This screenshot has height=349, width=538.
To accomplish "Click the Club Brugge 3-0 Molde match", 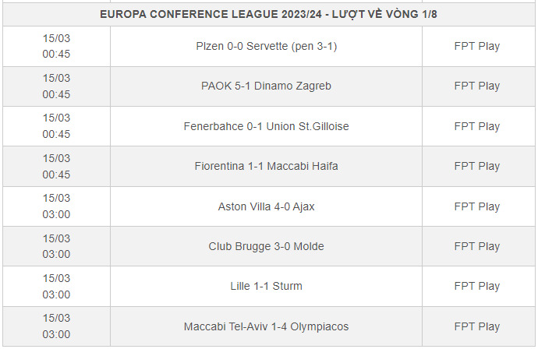I will point(266,246).
